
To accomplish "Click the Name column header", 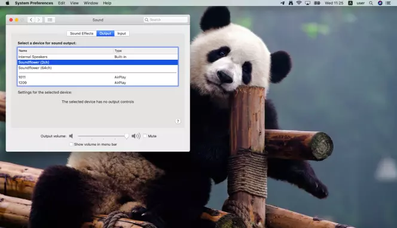I will pyautogui.click(x=65, y=51).
